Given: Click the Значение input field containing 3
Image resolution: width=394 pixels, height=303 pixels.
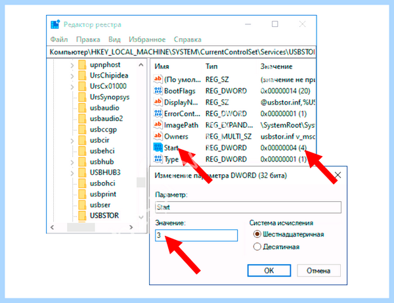Looking at the screenshot, I should click(x=196, y=235).
